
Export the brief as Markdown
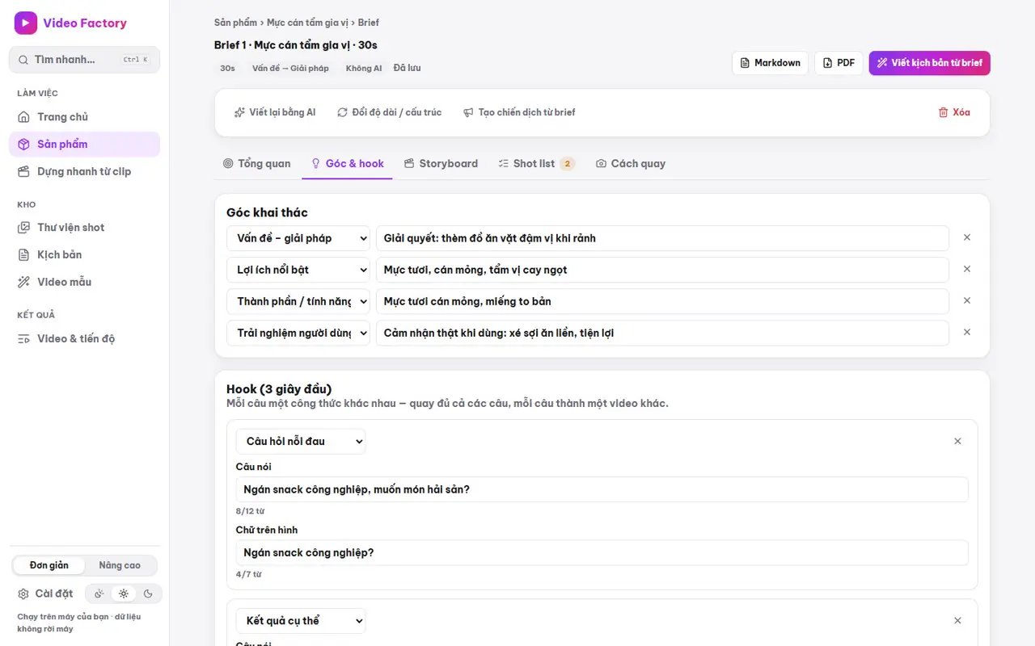point(770,63)
